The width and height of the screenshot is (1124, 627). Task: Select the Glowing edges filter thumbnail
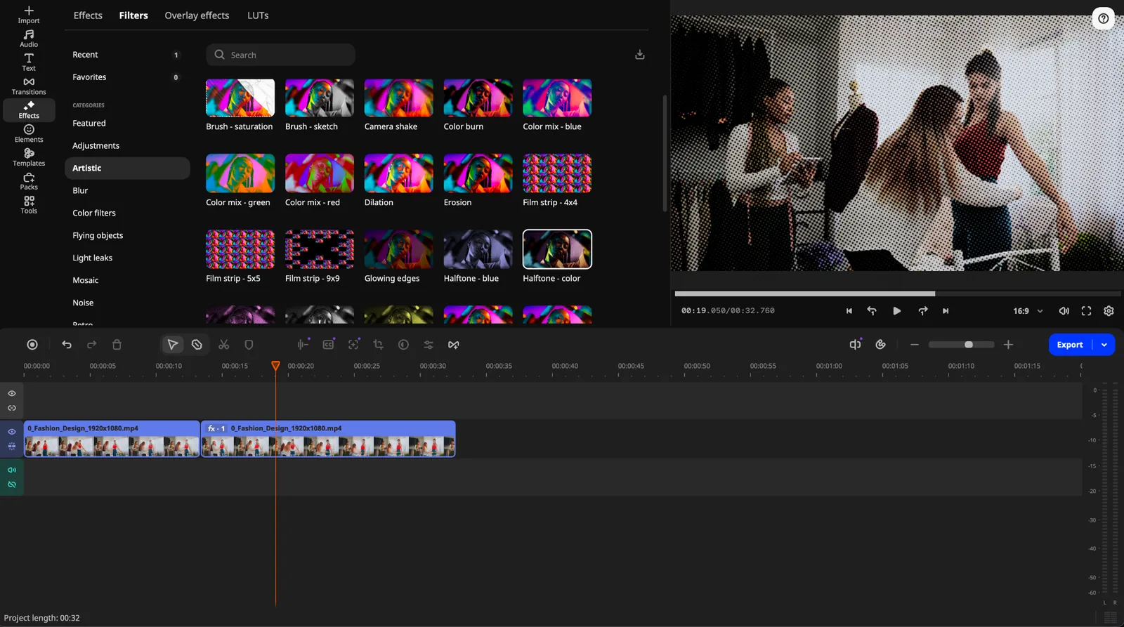pyautogui.click(x=398, y=249)
